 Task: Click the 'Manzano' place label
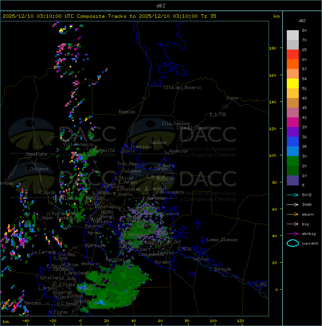33,303
